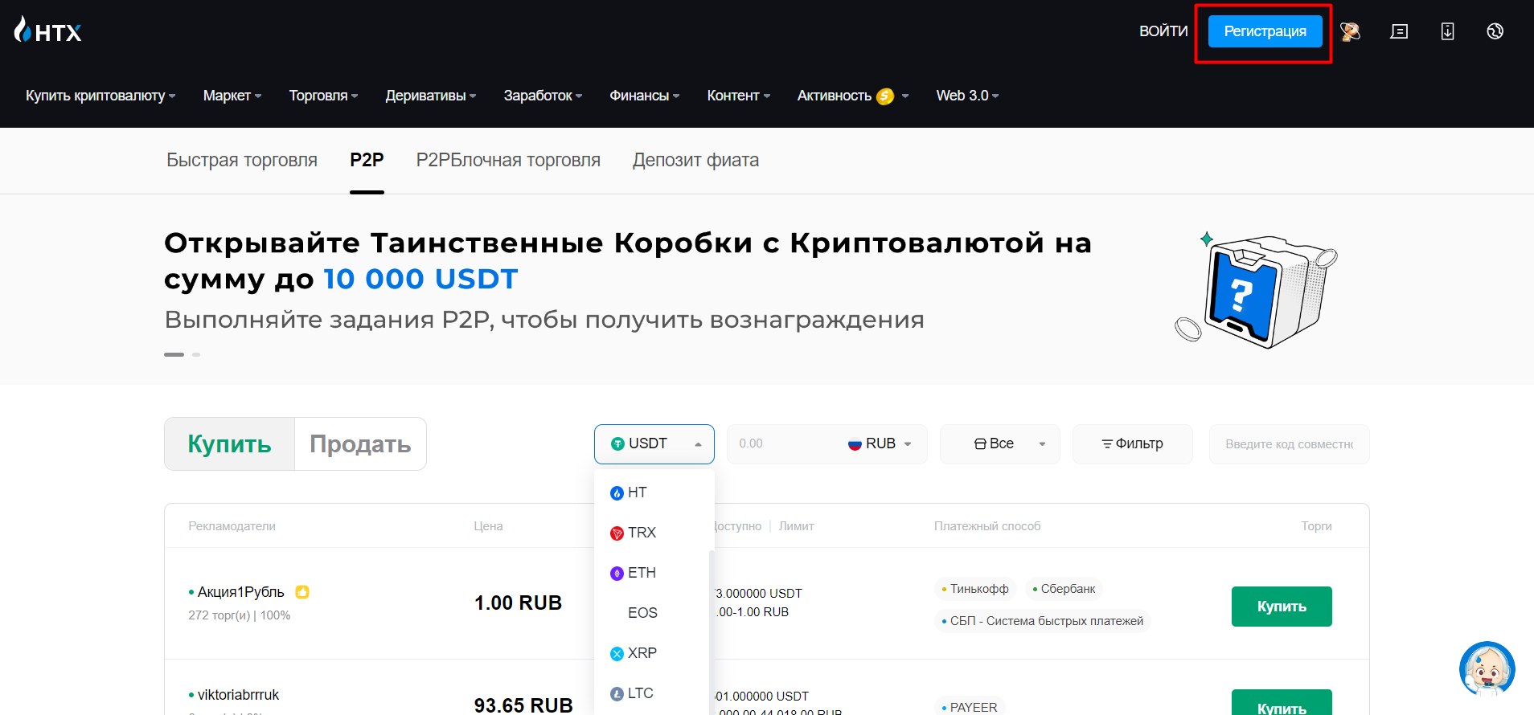Switch to the Продать toggle
The height and width of the screenshot is (715, 1534).
[360, 443]
